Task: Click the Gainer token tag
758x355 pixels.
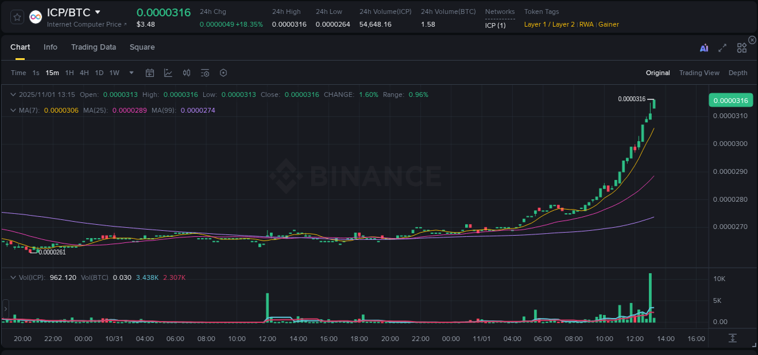Action: click(608, 24)
